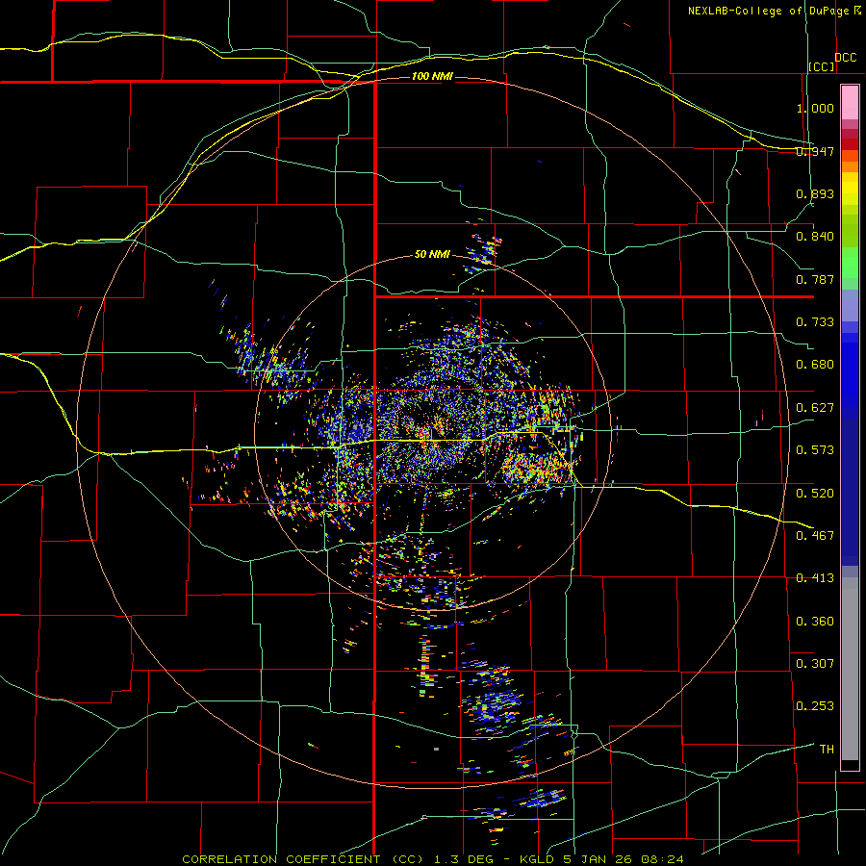Click the [CC] unit label
This screenshot has width=866, height=866.
[x=822, y=66]
